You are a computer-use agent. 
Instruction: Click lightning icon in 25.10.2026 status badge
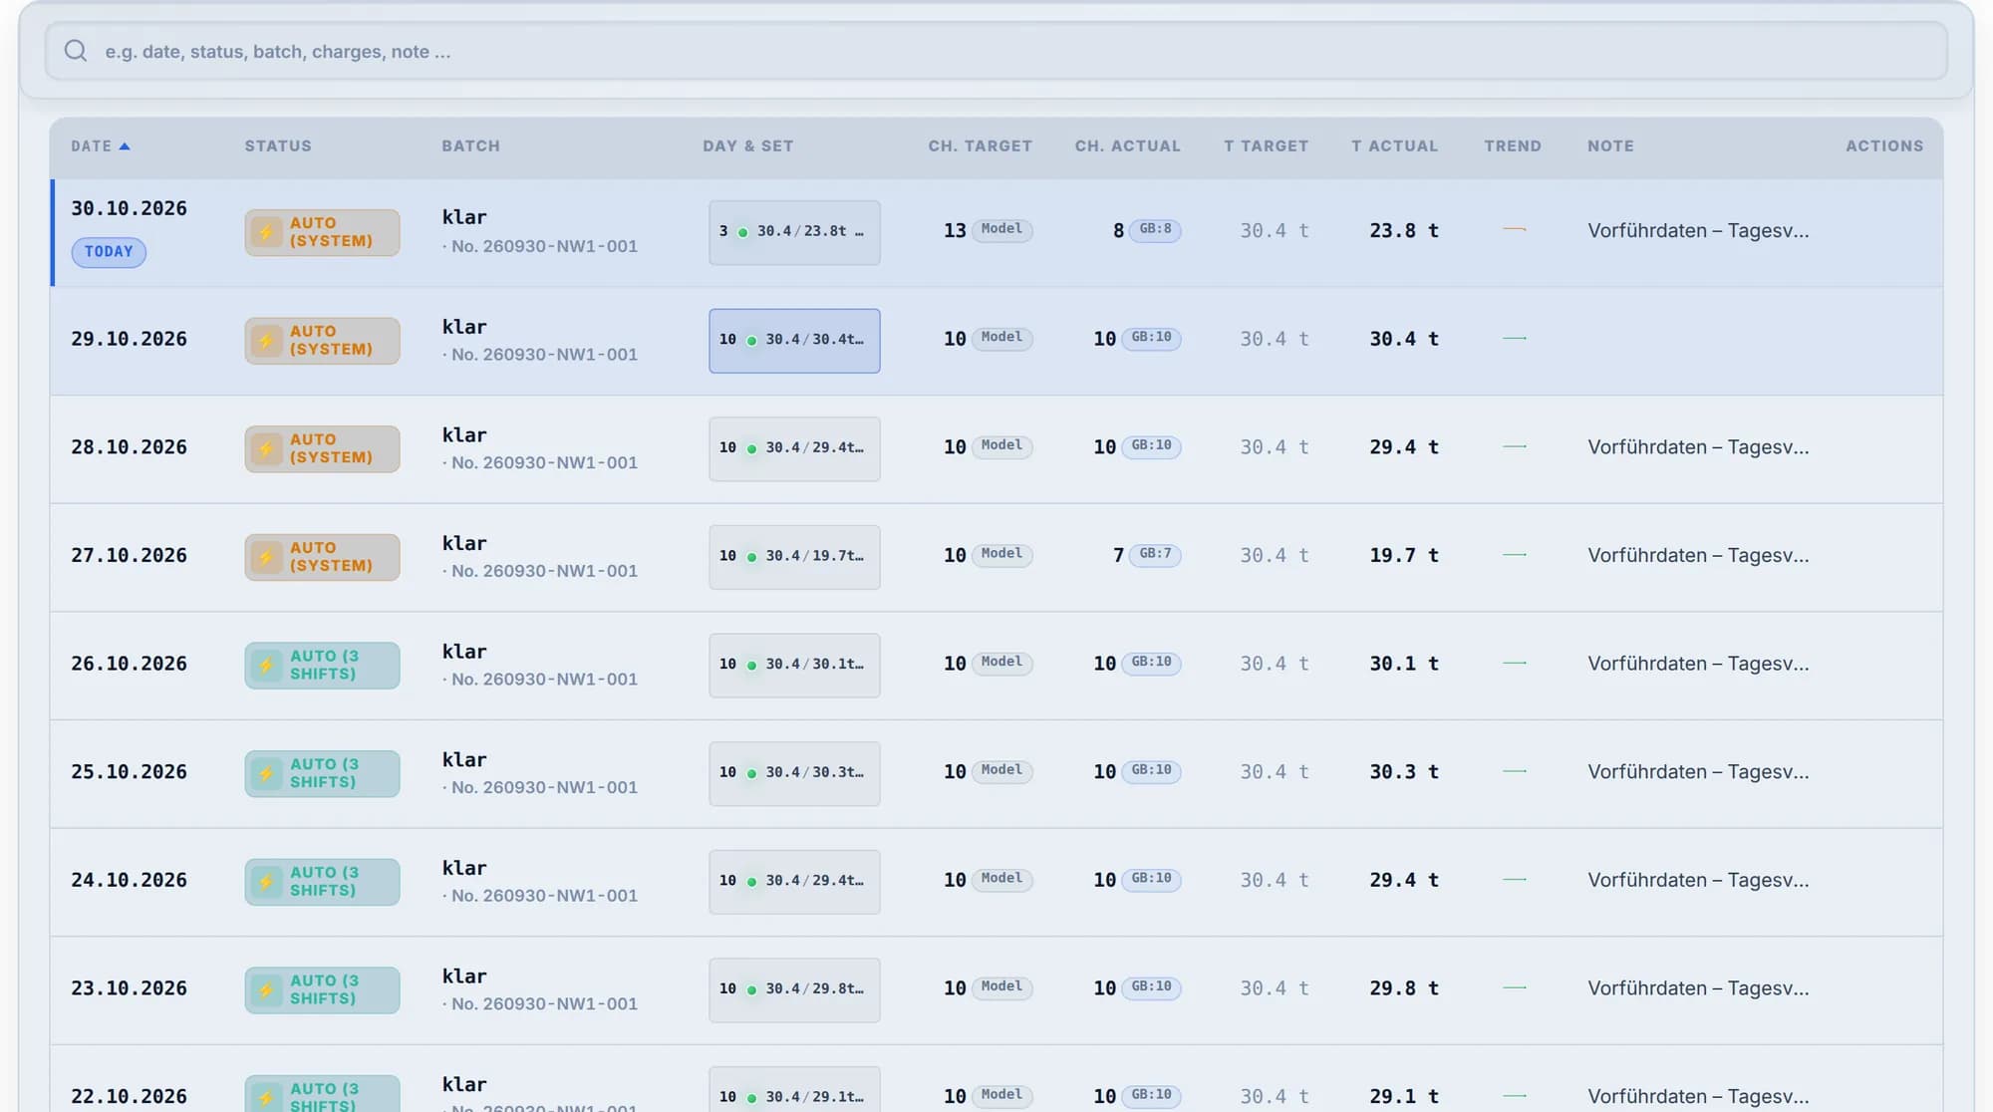click(x=266, y=774)
